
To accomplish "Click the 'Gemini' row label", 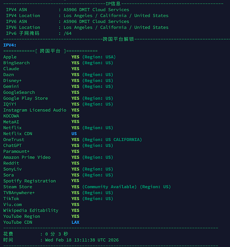I will 11,86.
